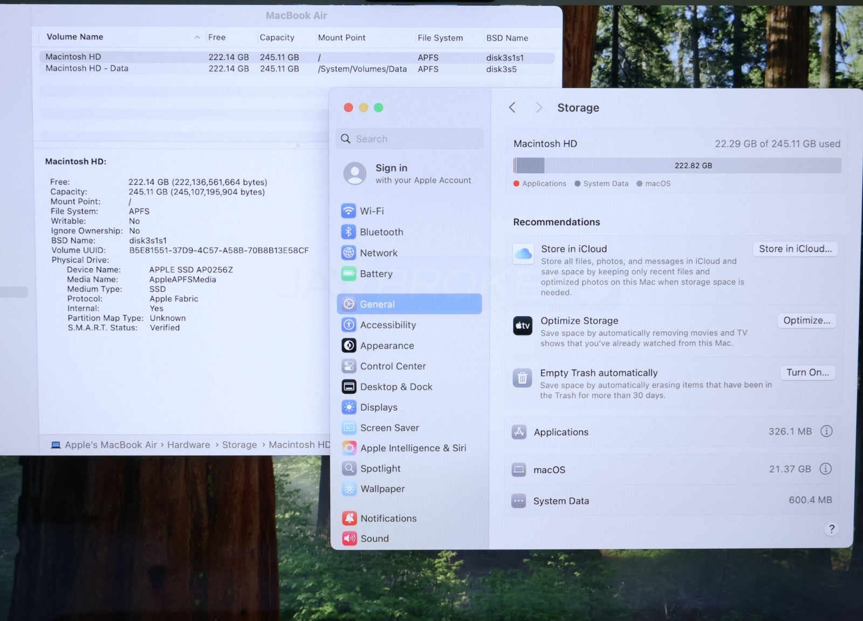Select the Battery sidebar icon
863x621 pixels.
[x=349, y=274]
